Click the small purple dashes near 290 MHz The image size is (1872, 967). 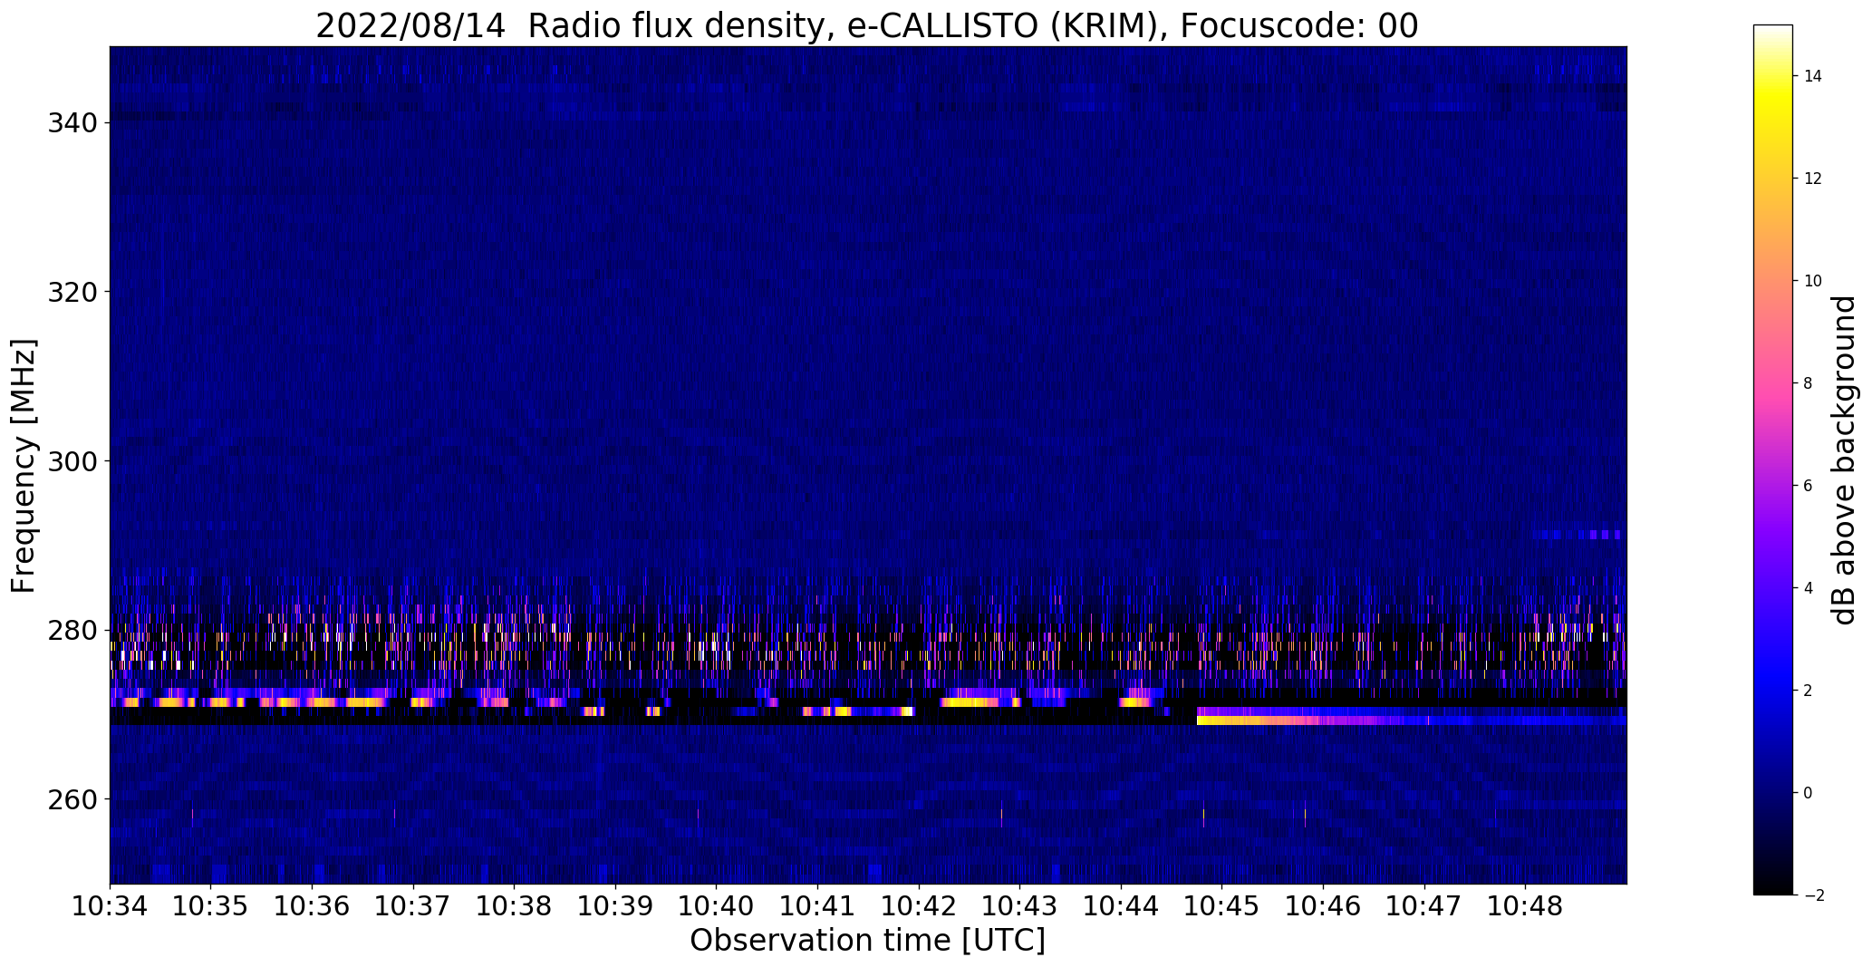[1577, 535]
